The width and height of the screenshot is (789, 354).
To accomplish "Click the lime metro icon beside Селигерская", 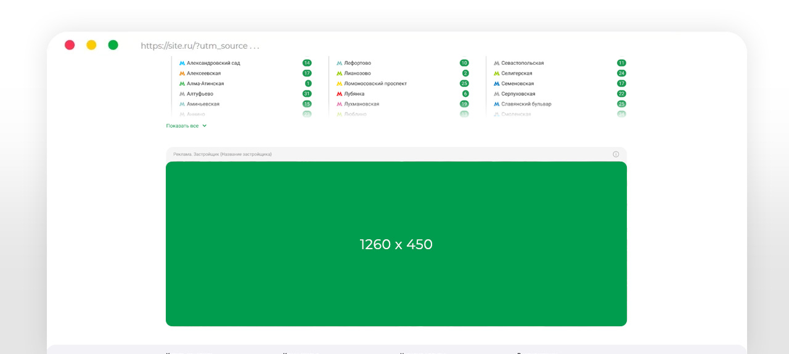I will click(496, 73).
